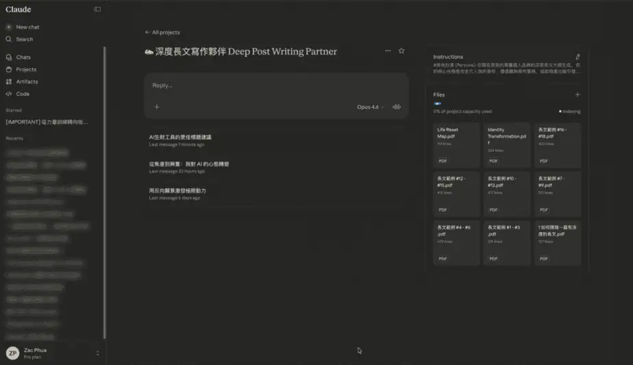633x365 pixels.
Task: Add a file using the Files plus icon
Action: coord(578,95)
